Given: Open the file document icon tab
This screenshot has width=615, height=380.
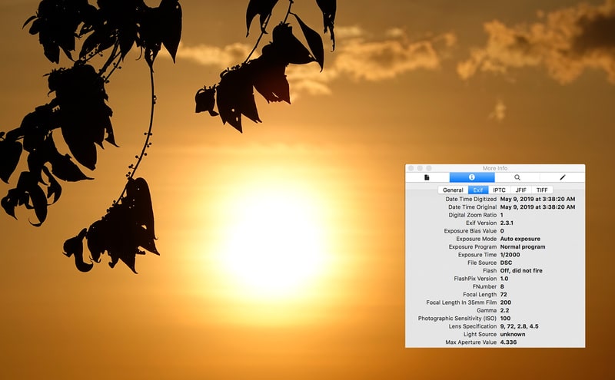Looking at the screenshot, I should pos(427,177).
